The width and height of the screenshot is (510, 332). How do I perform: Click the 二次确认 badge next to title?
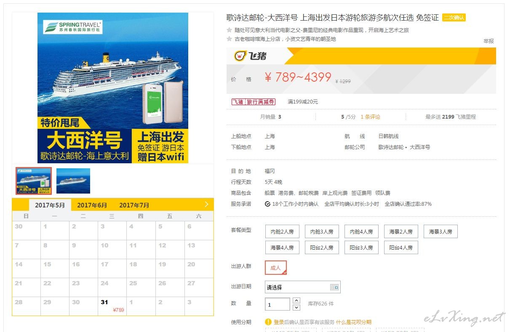(x=454, y=18)
